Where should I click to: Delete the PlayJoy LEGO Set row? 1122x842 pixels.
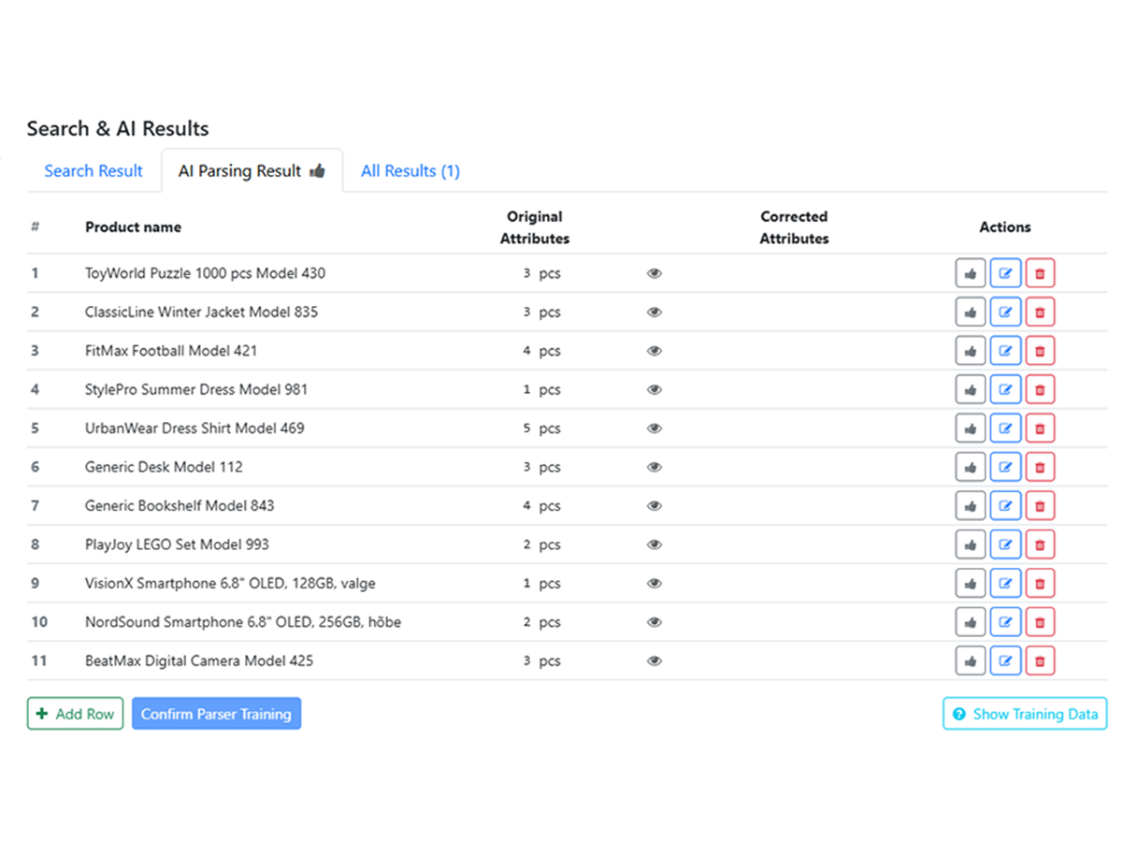point(1040,544)
